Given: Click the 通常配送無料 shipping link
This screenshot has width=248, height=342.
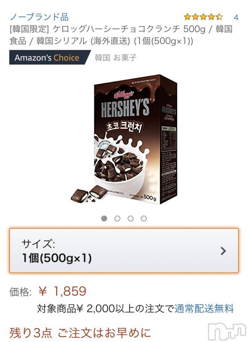Looking at the screenshot, I should pos(204,308).
